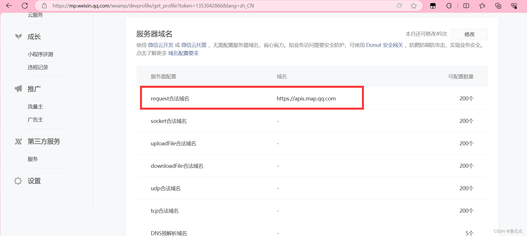The width and height of the screenshot is (527, 236).
Task: Click the uploadFile合法域名 row label
Action: (x=173, y=144)
